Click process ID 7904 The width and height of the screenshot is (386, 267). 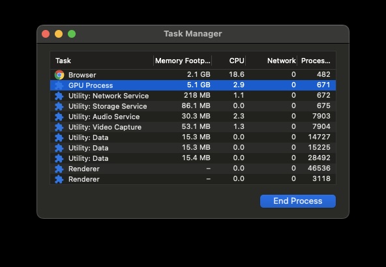pos(321,126)
